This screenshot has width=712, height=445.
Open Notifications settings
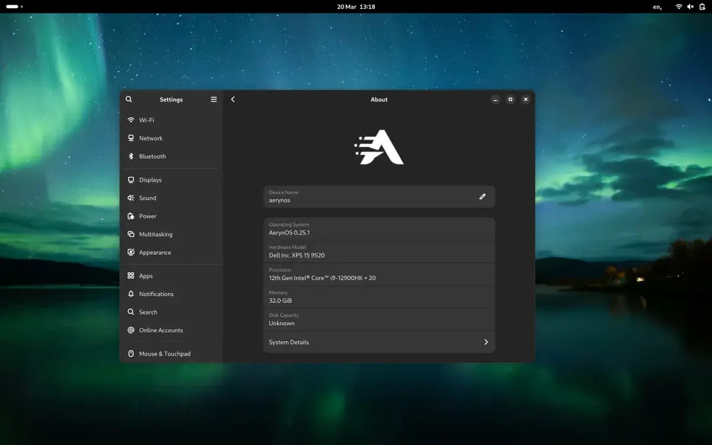tap(156, 294)
